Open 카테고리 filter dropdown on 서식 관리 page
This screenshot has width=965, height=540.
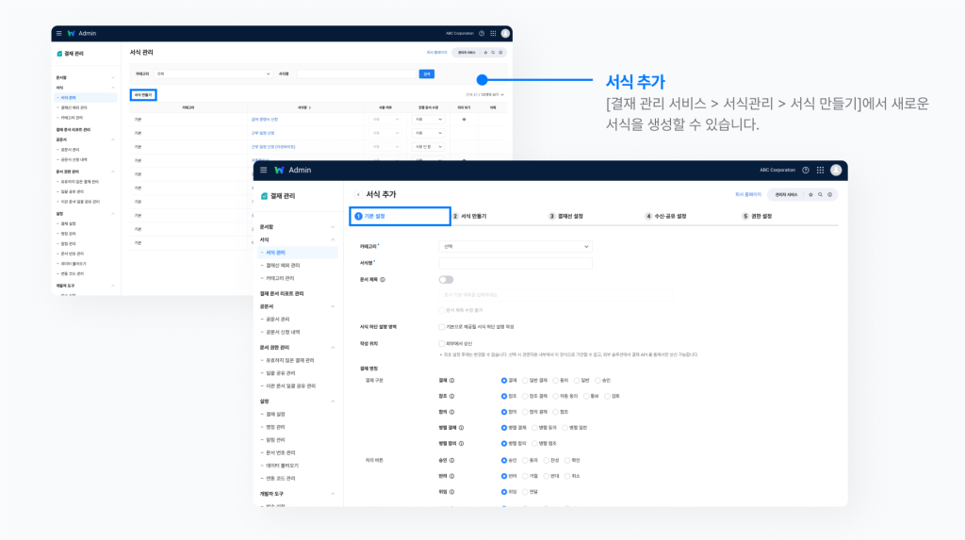tap(213, 74)
